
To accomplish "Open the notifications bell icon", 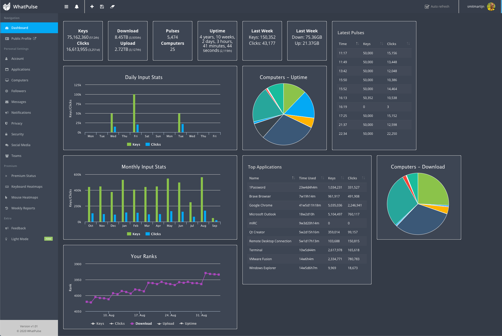I will tap(77, 7).
